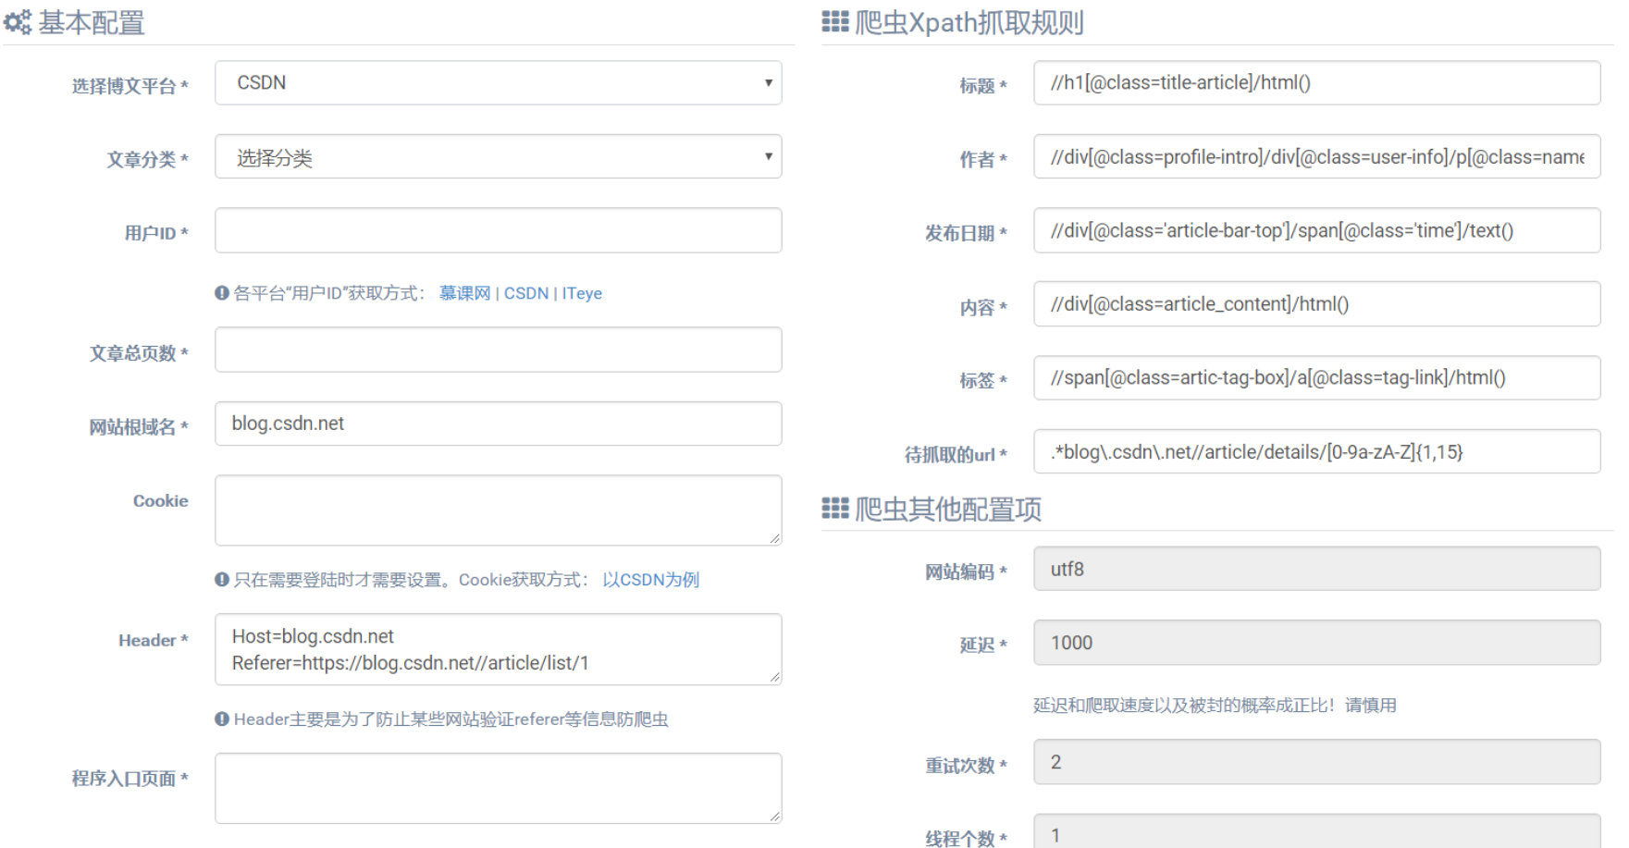1629x848 pixels.
Task: Focus the 文章总页数 input box
Action: (498, 350)
